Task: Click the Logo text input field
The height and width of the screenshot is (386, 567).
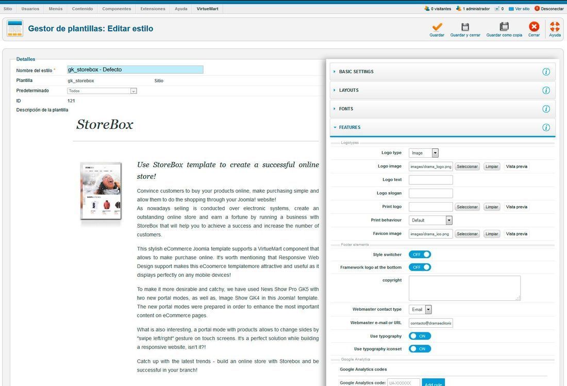Action: 431,180
